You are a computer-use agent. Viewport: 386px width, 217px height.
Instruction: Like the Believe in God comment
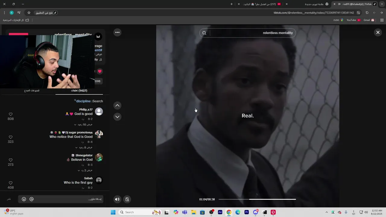tap(11, 160)
